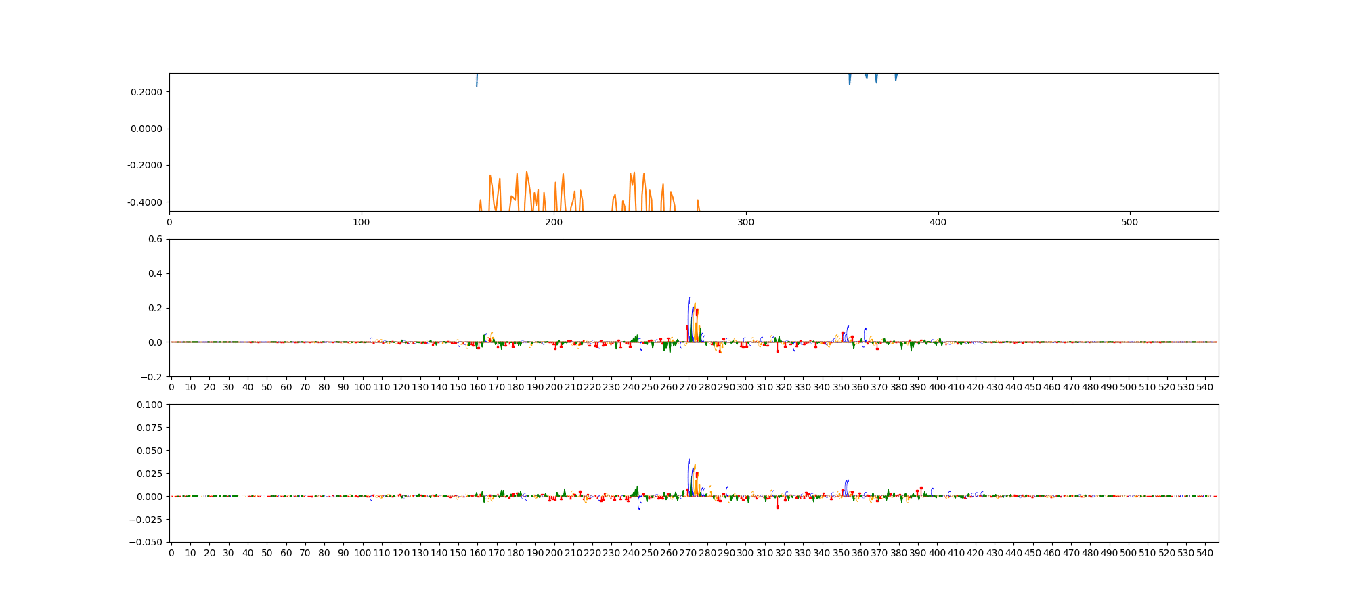Click the 100 x-axis tick in middle plot
The width and height of the screenshot is (1354, 609).
(362, 387)
